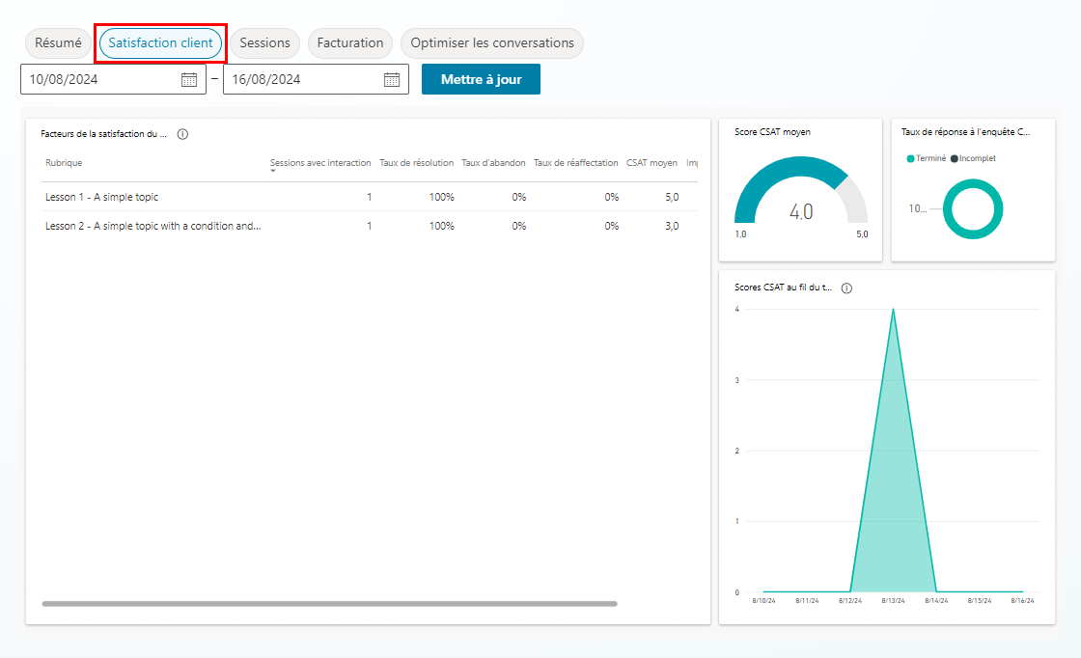Go to the Facturation tab

tap(350, 42)
